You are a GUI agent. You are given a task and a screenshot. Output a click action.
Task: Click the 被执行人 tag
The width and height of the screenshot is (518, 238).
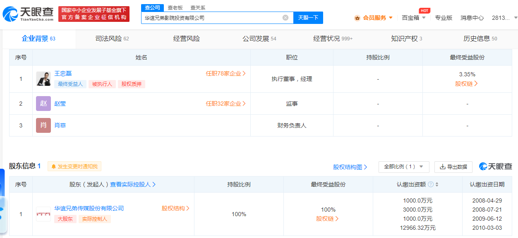(x=102, y=84)
